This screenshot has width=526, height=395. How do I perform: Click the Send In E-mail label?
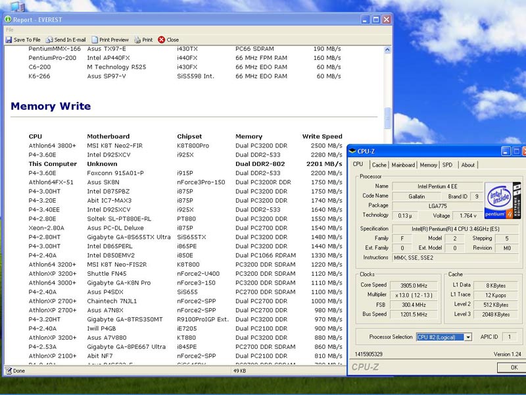pos(70,39)
